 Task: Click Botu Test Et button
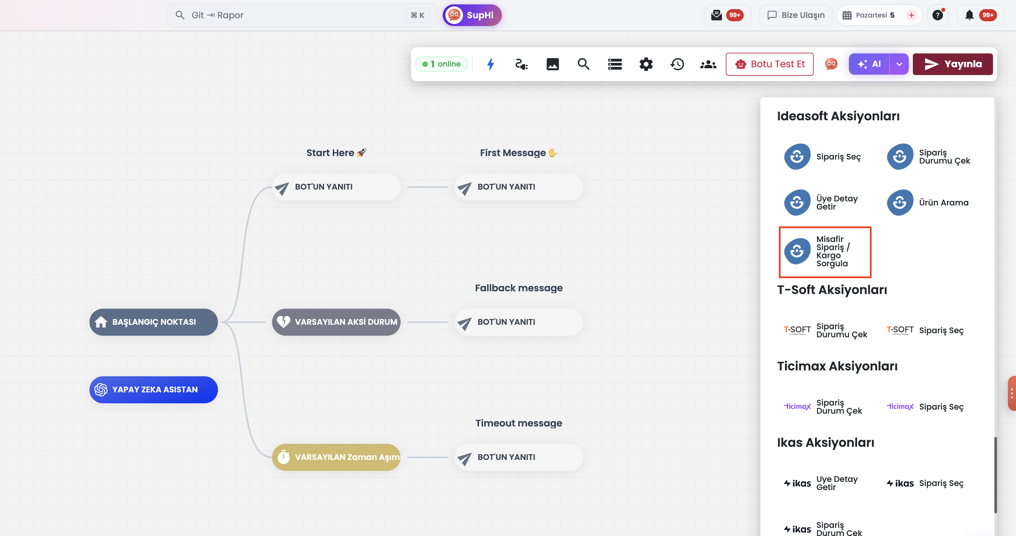point(769,64)
